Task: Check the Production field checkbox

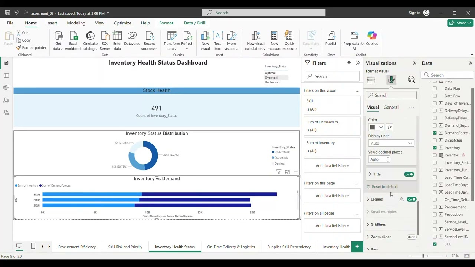Action: pyautogui.click(x=435, y=215)
